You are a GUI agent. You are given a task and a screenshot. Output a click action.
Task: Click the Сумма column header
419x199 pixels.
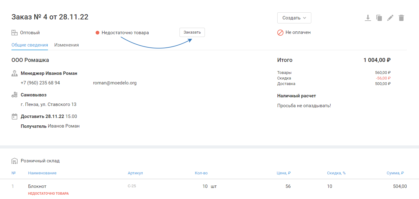pyautogui.click(x=395, y=173)
